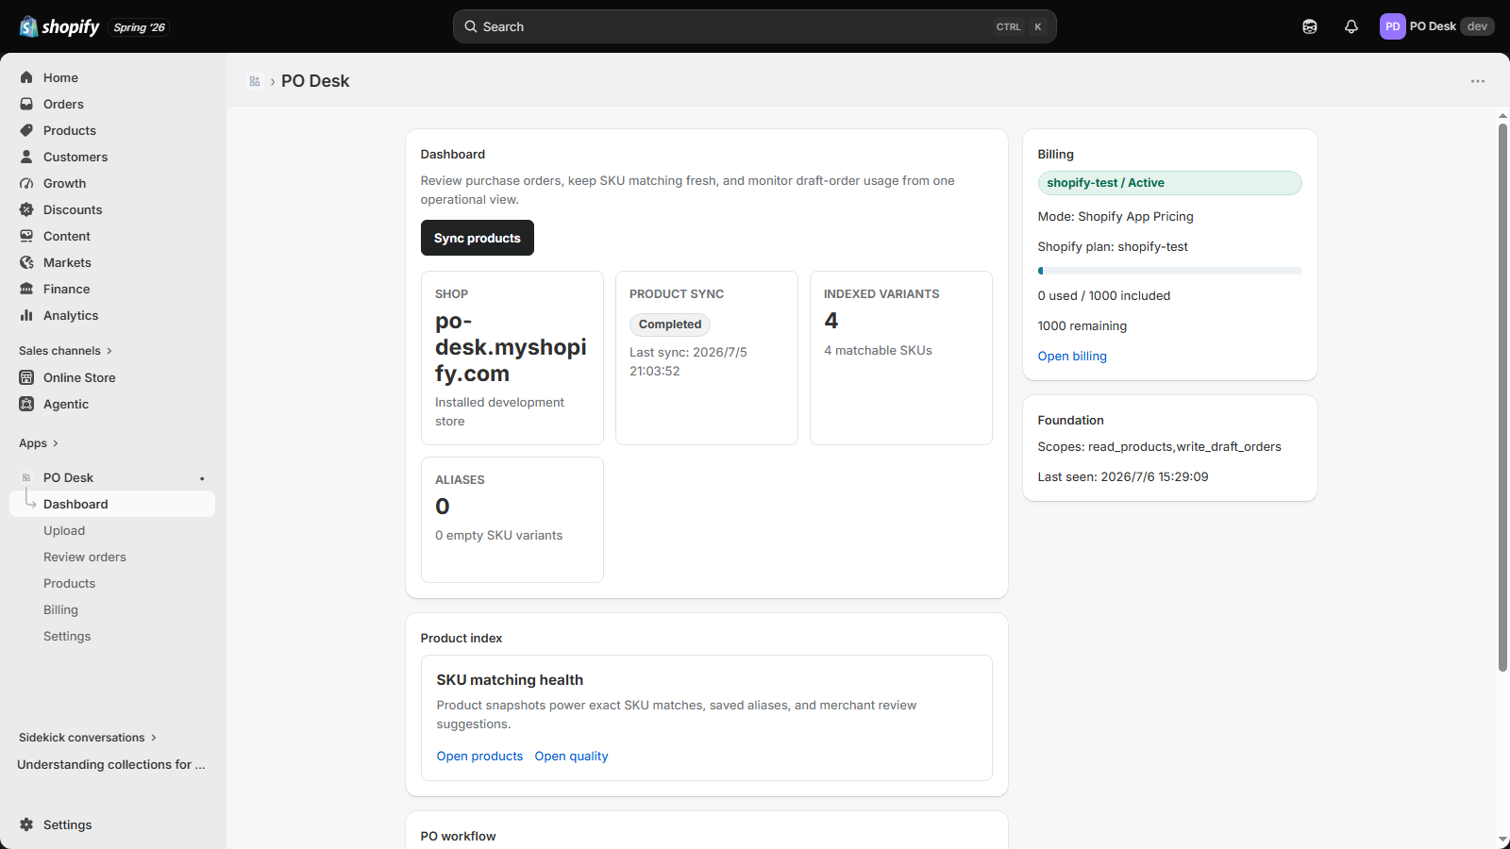Click the Search input field

(x=754, y=26)
